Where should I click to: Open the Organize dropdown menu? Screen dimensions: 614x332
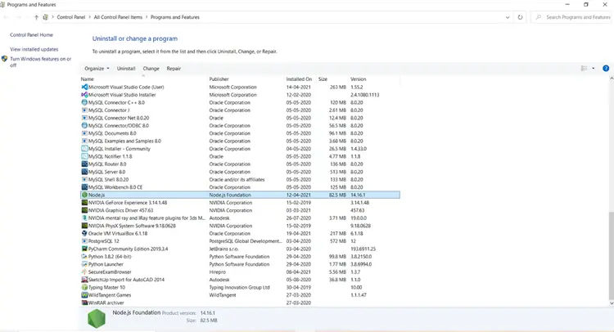[97, 69]
